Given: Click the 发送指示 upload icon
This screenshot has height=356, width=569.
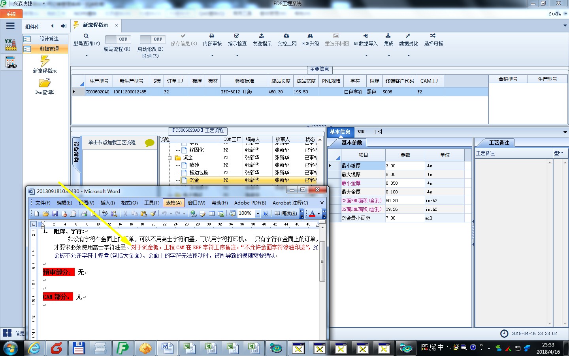Looking at the screenshot, I should 262,36.
